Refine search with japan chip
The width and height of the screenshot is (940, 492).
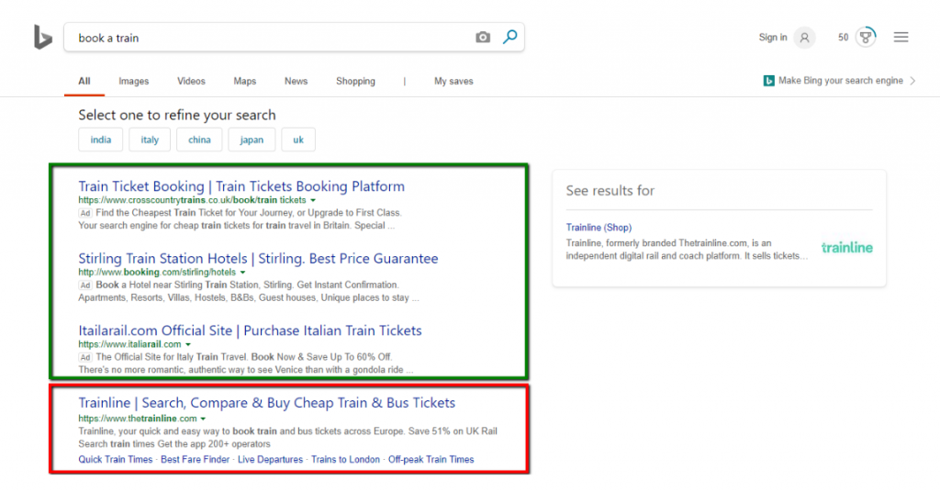coord(252,140)
